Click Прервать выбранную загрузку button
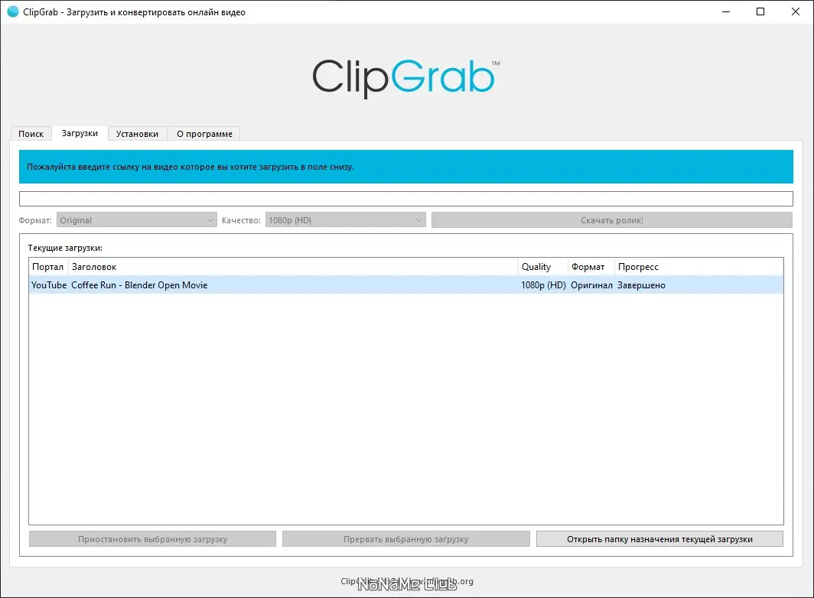Image resolution: width=814 pixels, height=598 pixels. pos(406,539)
